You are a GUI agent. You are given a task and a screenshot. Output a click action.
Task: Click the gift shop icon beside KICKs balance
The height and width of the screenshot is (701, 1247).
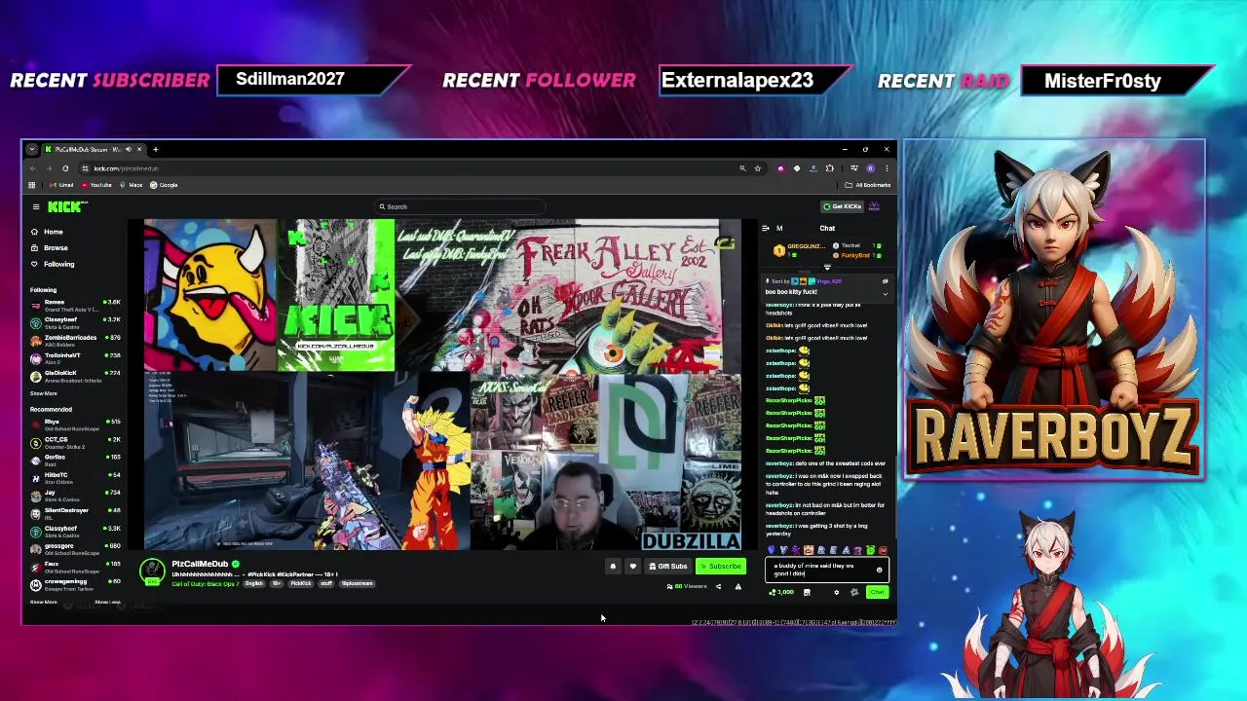807,592
